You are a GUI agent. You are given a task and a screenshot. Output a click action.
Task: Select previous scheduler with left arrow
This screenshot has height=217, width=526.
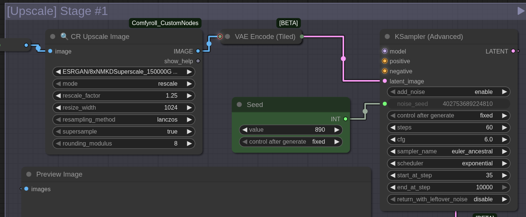[393, 163]
